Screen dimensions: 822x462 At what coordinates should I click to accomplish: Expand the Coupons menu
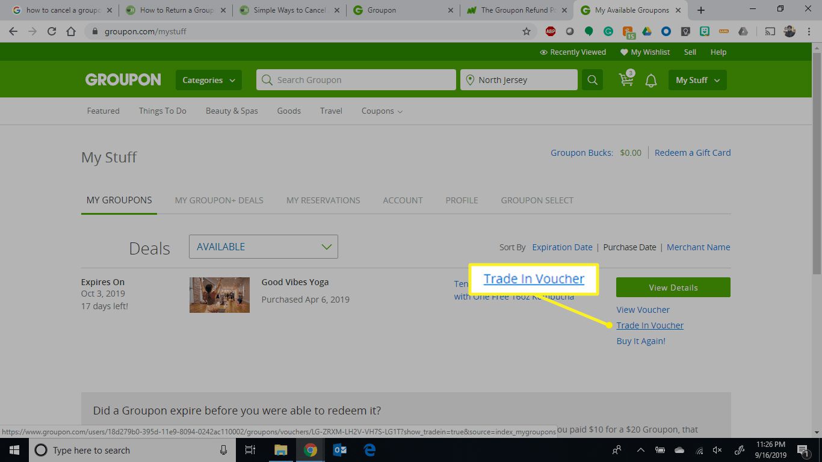(x=382, y=111)
